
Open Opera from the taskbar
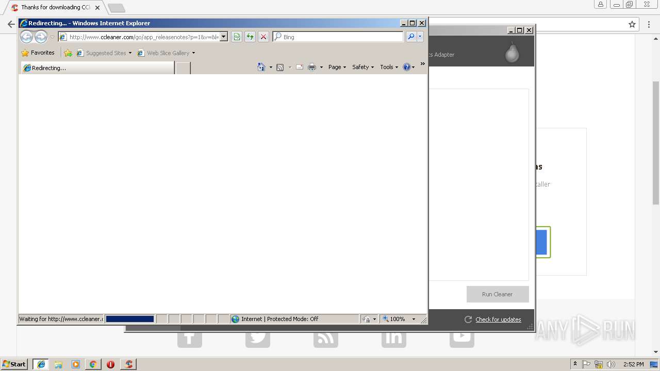point(110,364)
